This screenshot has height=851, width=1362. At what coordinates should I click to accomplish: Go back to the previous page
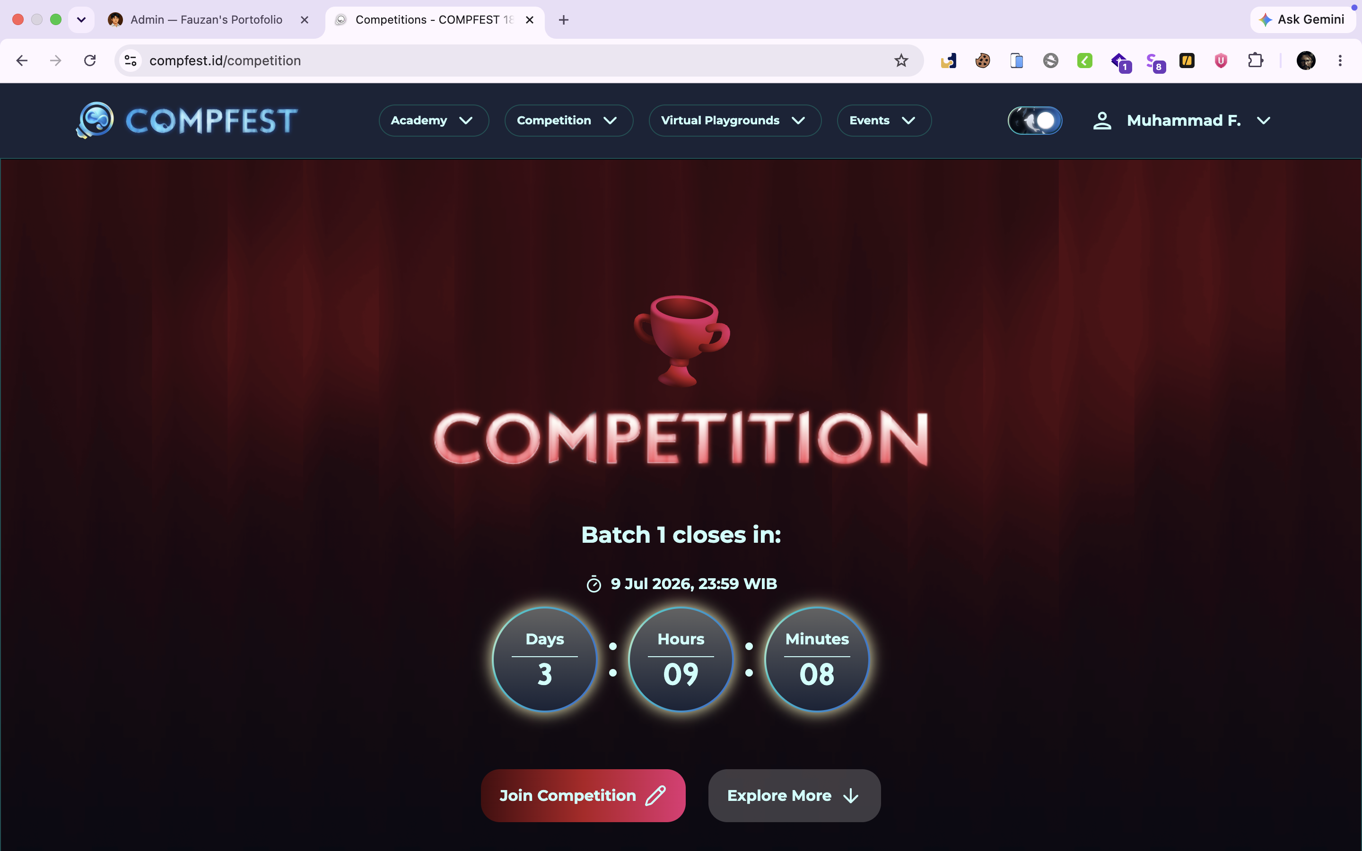pyautogui.click(x=22, y=60)
